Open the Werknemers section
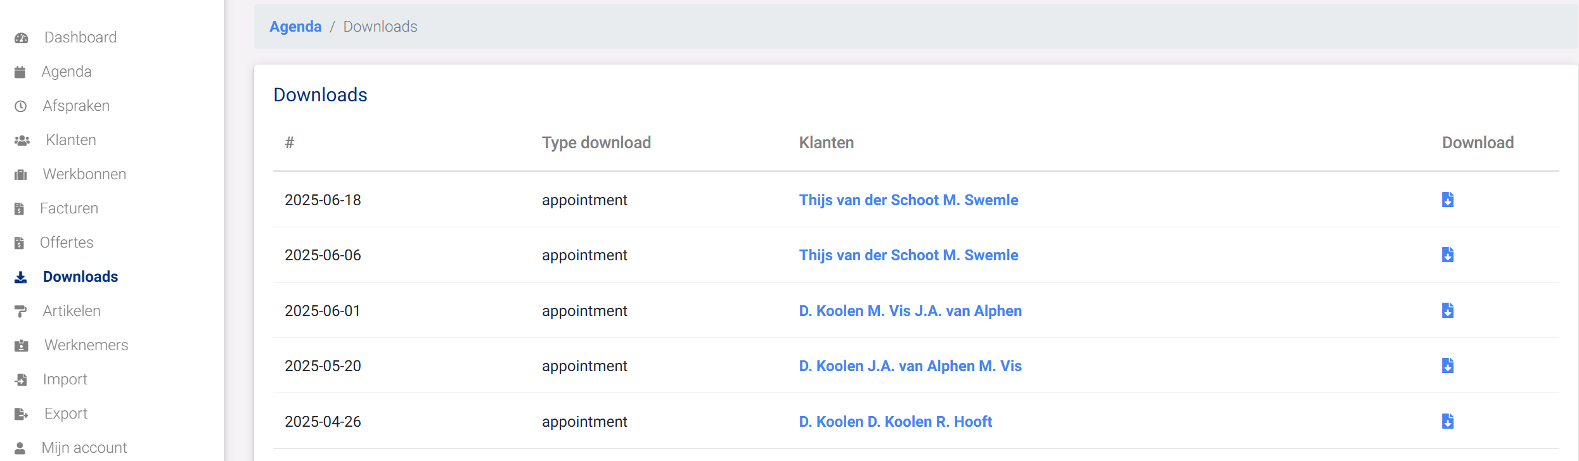1579x461 pixels. pyautogui.click(x=86, y=345)
